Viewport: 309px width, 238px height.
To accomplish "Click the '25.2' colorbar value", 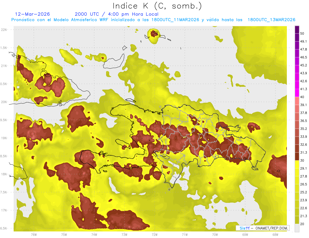I will [x=304, y=192].
